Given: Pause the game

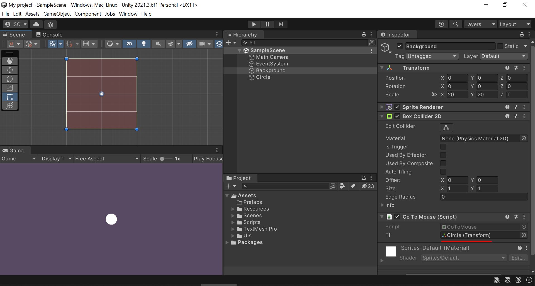Looking at the screenshot, I should [267, 24].
